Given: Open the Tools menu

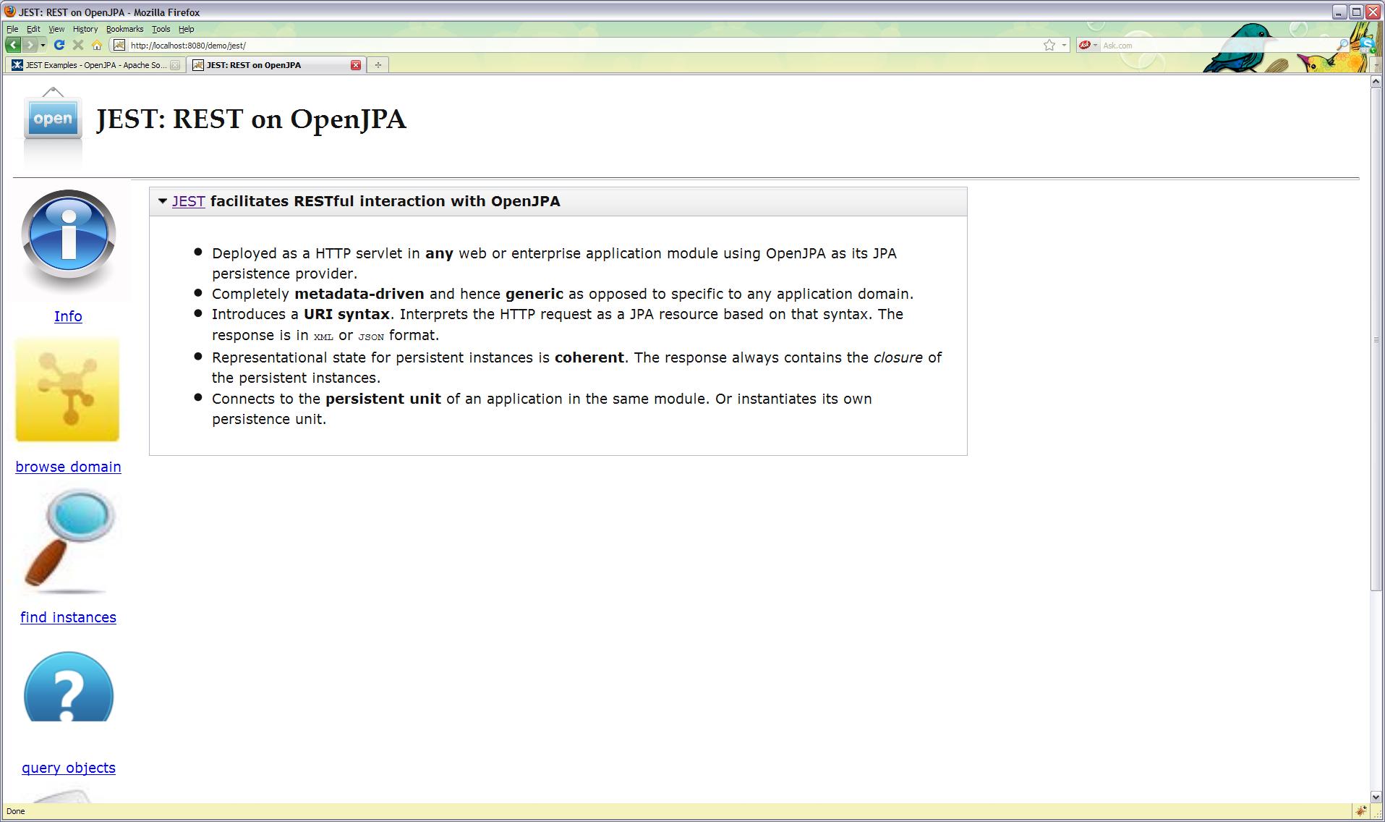Looking at the screenshot, I should [161, 29].
